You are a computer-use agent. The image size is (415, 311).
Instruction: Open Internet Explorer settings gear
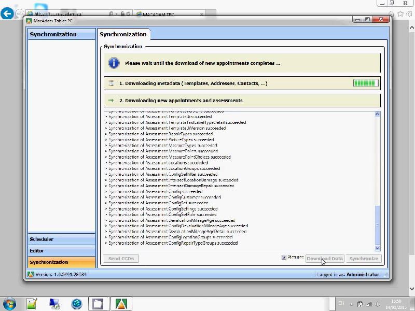[x=409, y=13]
